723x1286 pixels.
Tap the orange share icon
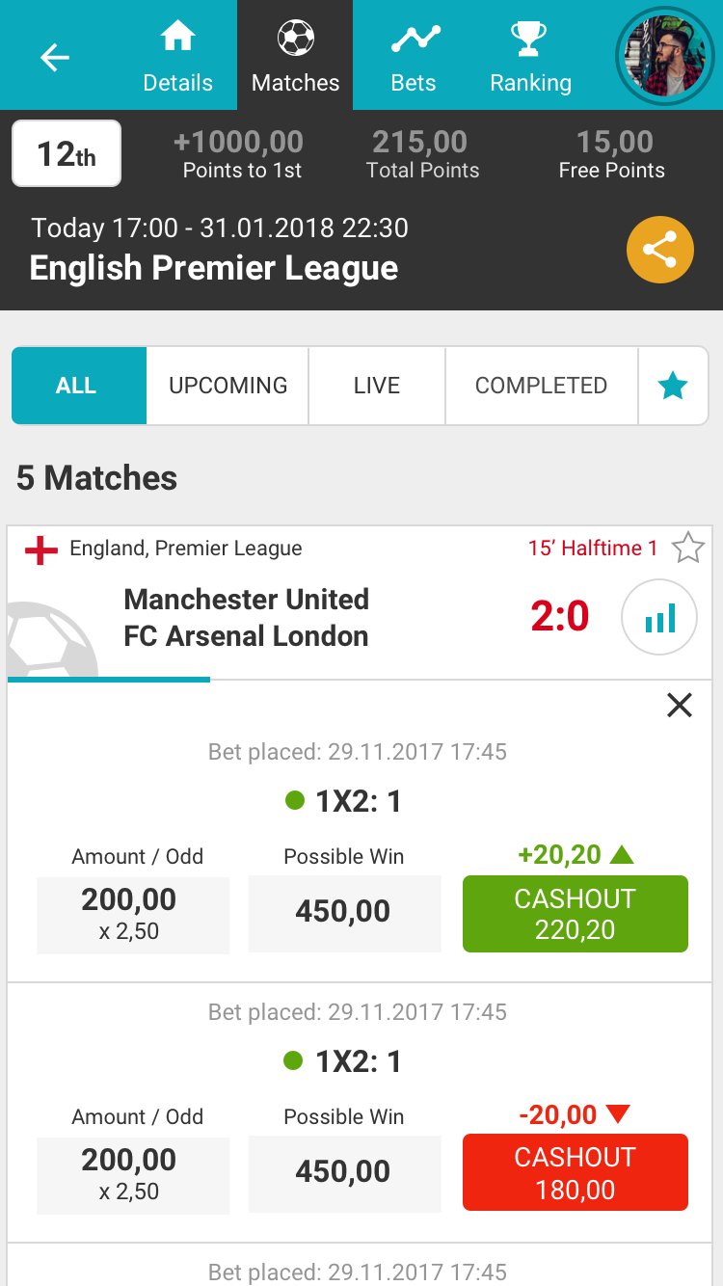coord(660,251)
